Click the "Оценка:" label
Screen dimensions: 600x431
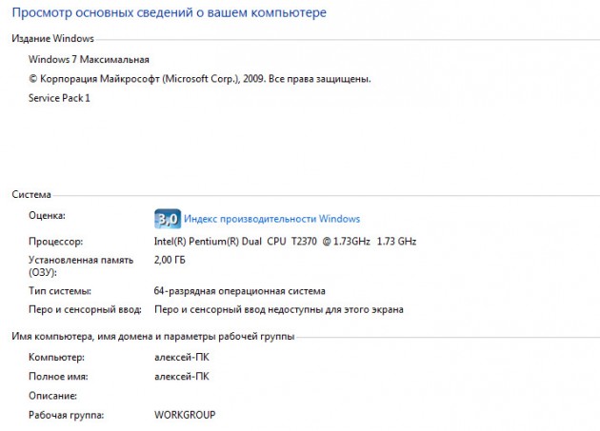click(48, 216)
